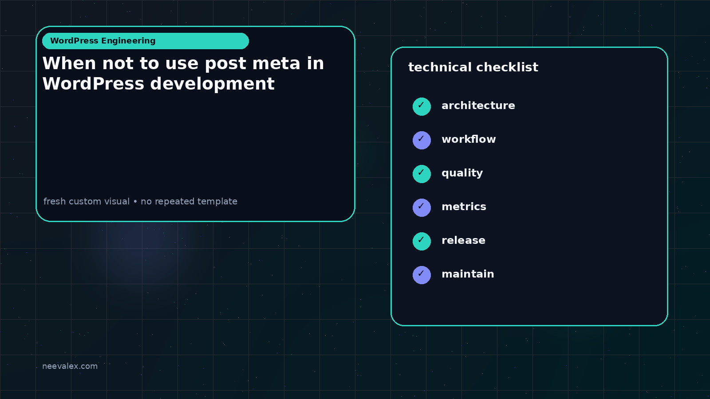
Task: Click the checkmark icon beside metrics
Action: [x=422, y=207]
